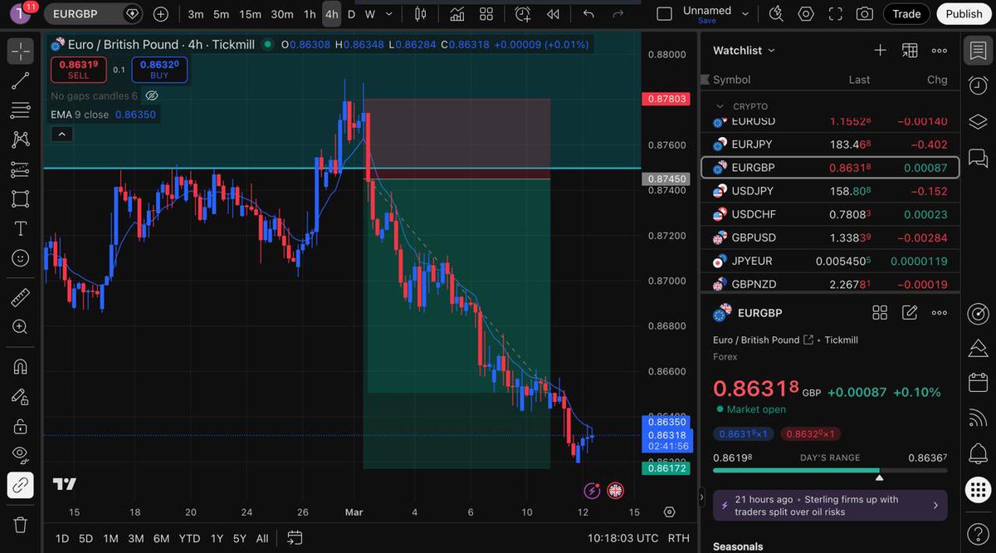
Task: Open the candlestick chart type menu
Action: point(421,14)
